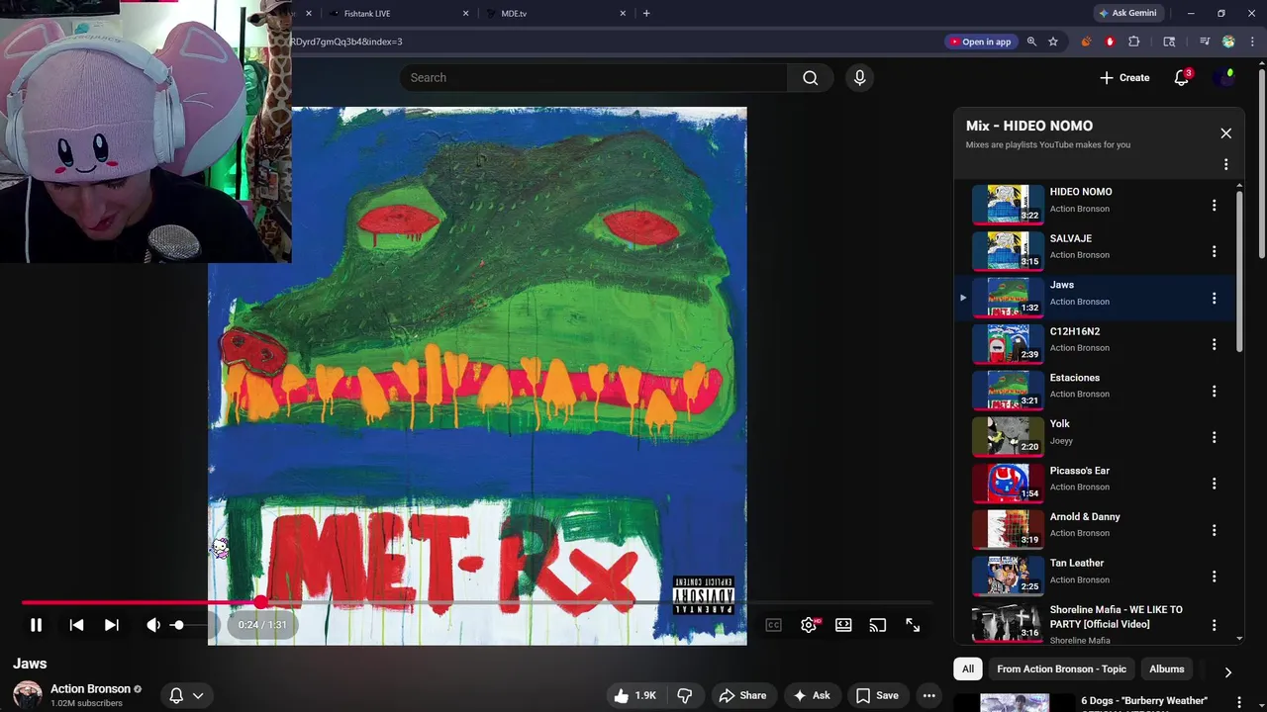Open a new browser tab
The width and height of the screenshot is (1267, 712).
click(646, 13)
